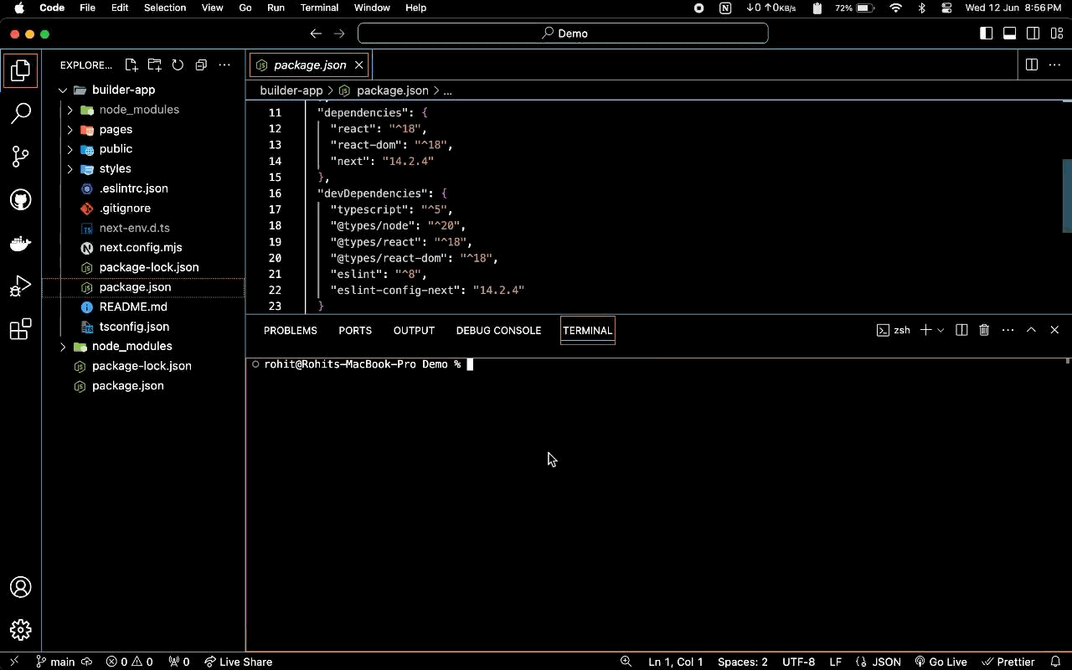Image resolution: width=1072 pixels, height=670 pixels.
Task: Open terminal panel more actions ellipsis
Action: tap(1008, 330)
